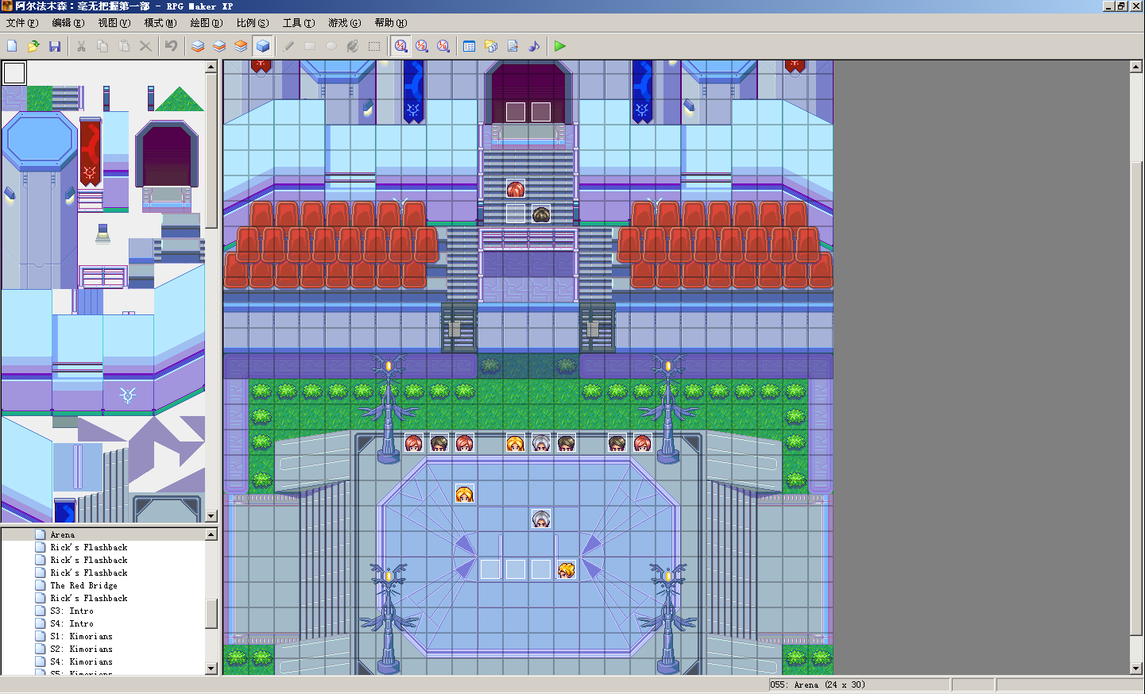Open the 模式 (Mode) menu
The width and height of the screenshot is (1145, 694).
click(160, 23)
